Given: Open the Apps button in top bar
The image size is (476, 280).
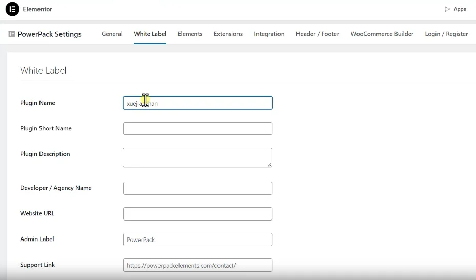Looking at the screenshot, I should point(455,9).
